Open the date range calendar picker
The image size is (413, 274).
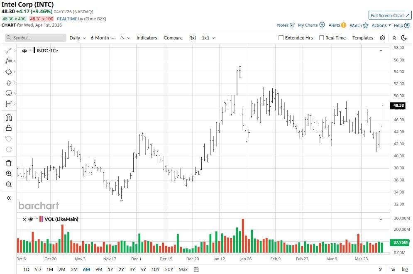tap(196, 269)
